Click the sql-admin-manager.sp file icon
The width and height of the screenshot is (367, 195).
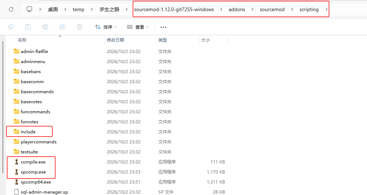16,192
